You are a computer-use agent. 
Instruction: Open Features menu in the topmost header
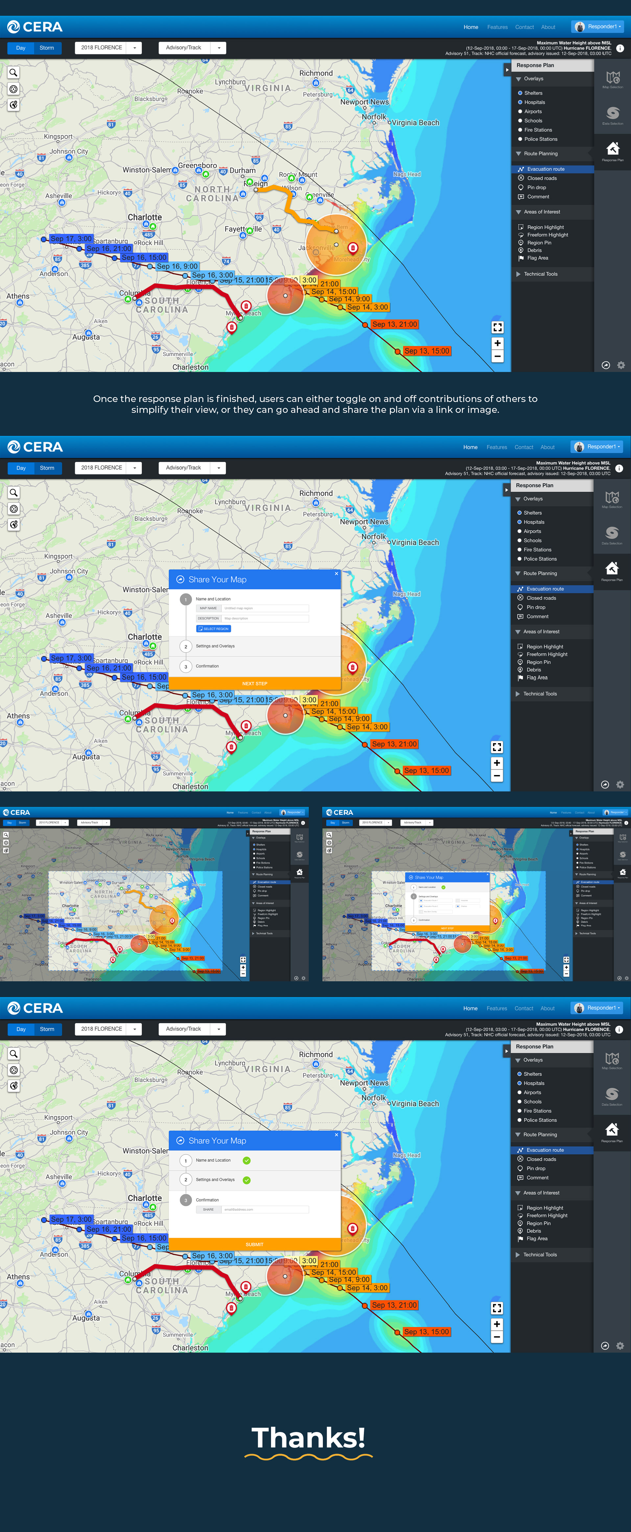tap(497, 27)
